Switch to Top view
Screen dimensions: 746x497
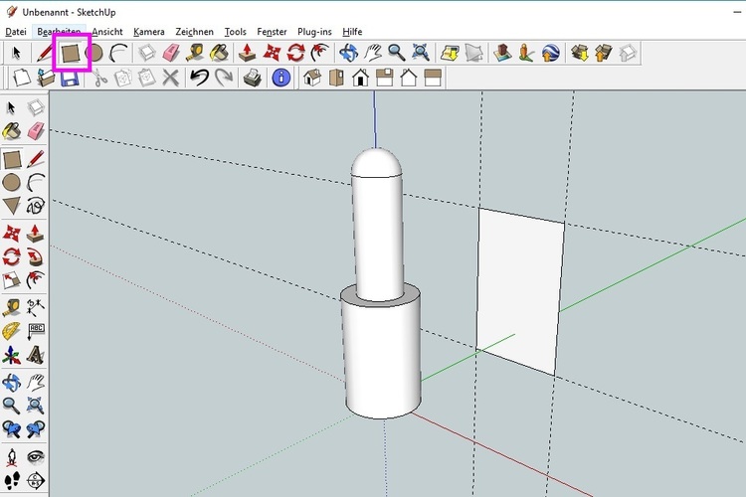[x=336, y=78]
